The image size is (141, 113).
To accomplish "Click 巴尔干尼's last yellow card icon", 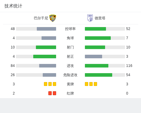I will (x=54, y=84).
